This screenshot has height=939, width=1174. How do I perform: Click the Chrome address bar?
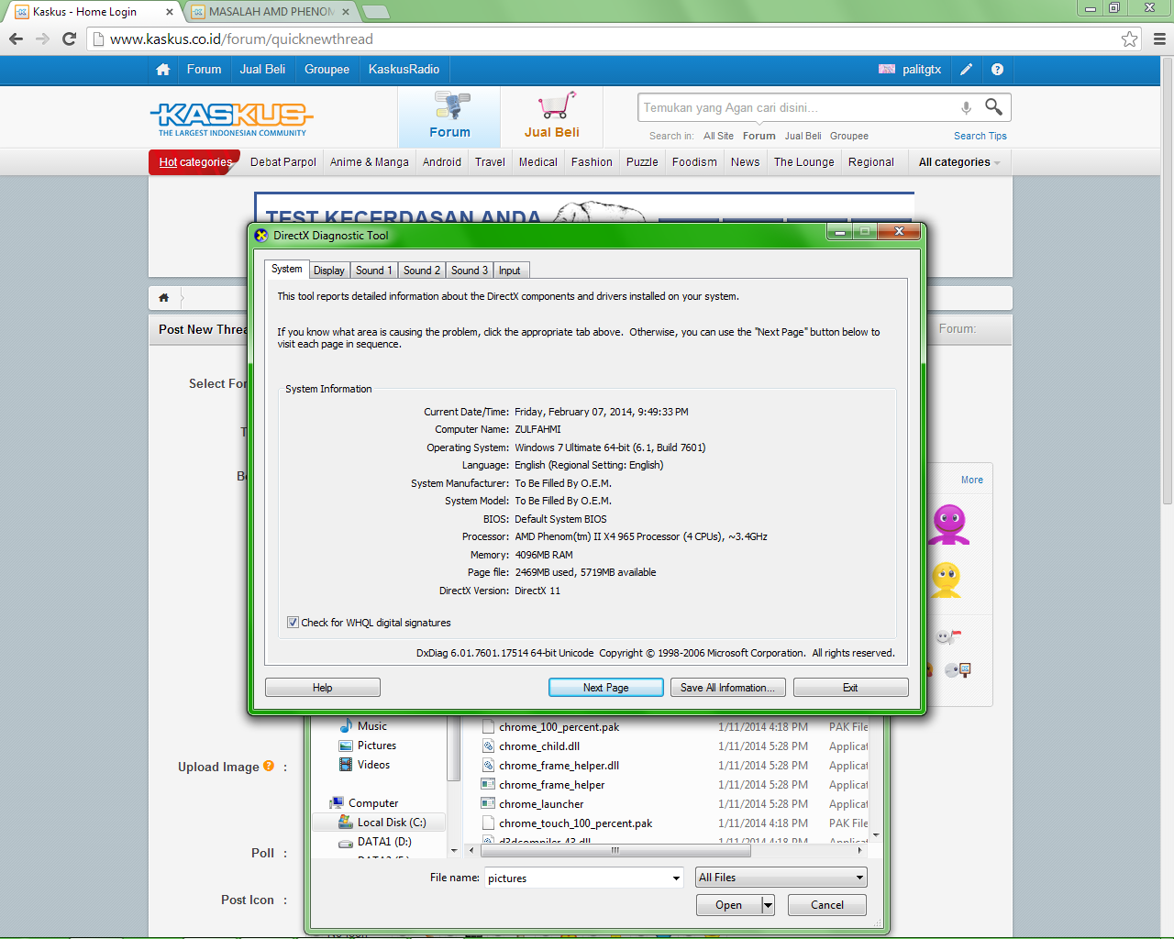click(x=605, y=39)
